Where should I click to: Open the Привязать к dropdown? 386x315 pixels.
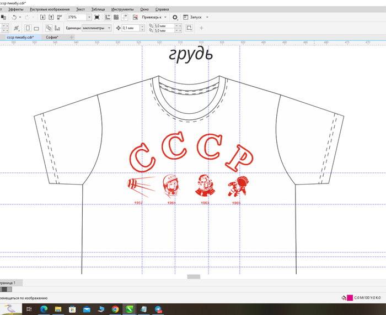tap(154, 17)
